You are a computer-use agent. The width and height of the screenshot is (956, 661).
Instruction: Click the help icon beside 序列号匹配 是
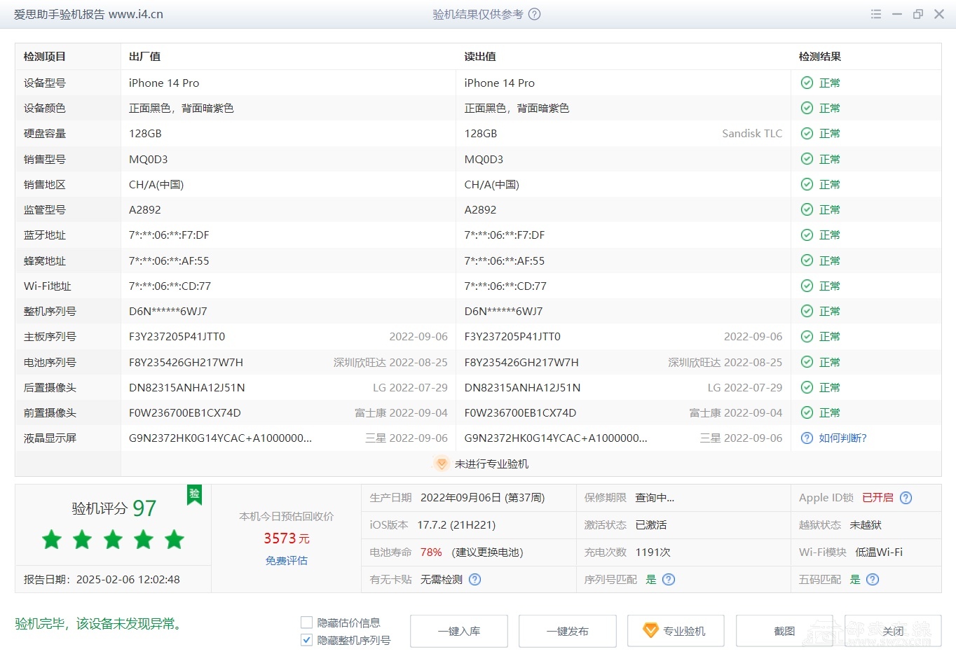[669, 579]
